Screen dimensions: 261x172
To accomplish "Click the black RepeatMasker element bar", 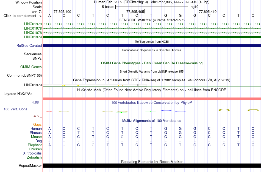I will pyautogui.click(x=152, y=165).
